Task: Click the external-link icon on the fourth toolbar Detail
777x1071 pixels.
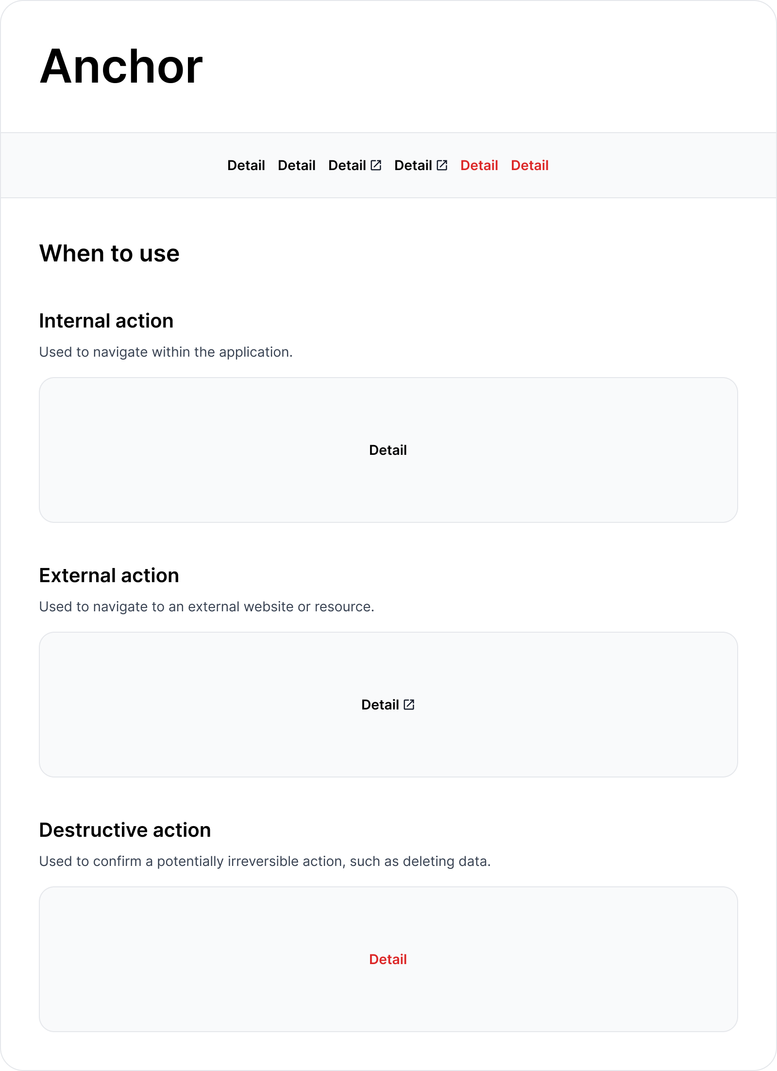Action: 441,165
